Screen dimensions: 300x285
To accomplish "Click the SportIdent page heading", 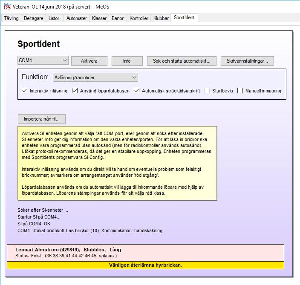I will click(39, 44).
